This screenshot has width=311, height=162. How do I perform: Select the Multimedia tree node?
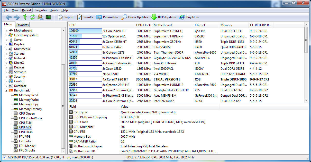coord(22,49)
